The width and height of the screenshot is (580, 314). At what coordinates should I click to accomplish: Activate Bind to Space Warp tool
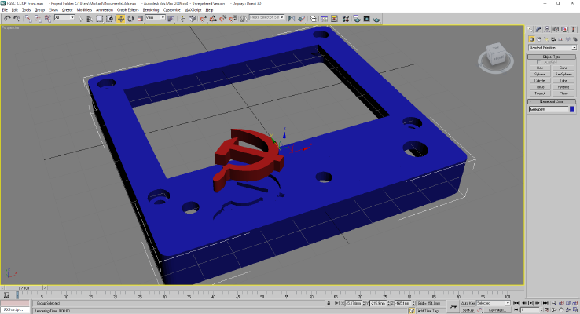pyautogui.click(x=48, y=19)
